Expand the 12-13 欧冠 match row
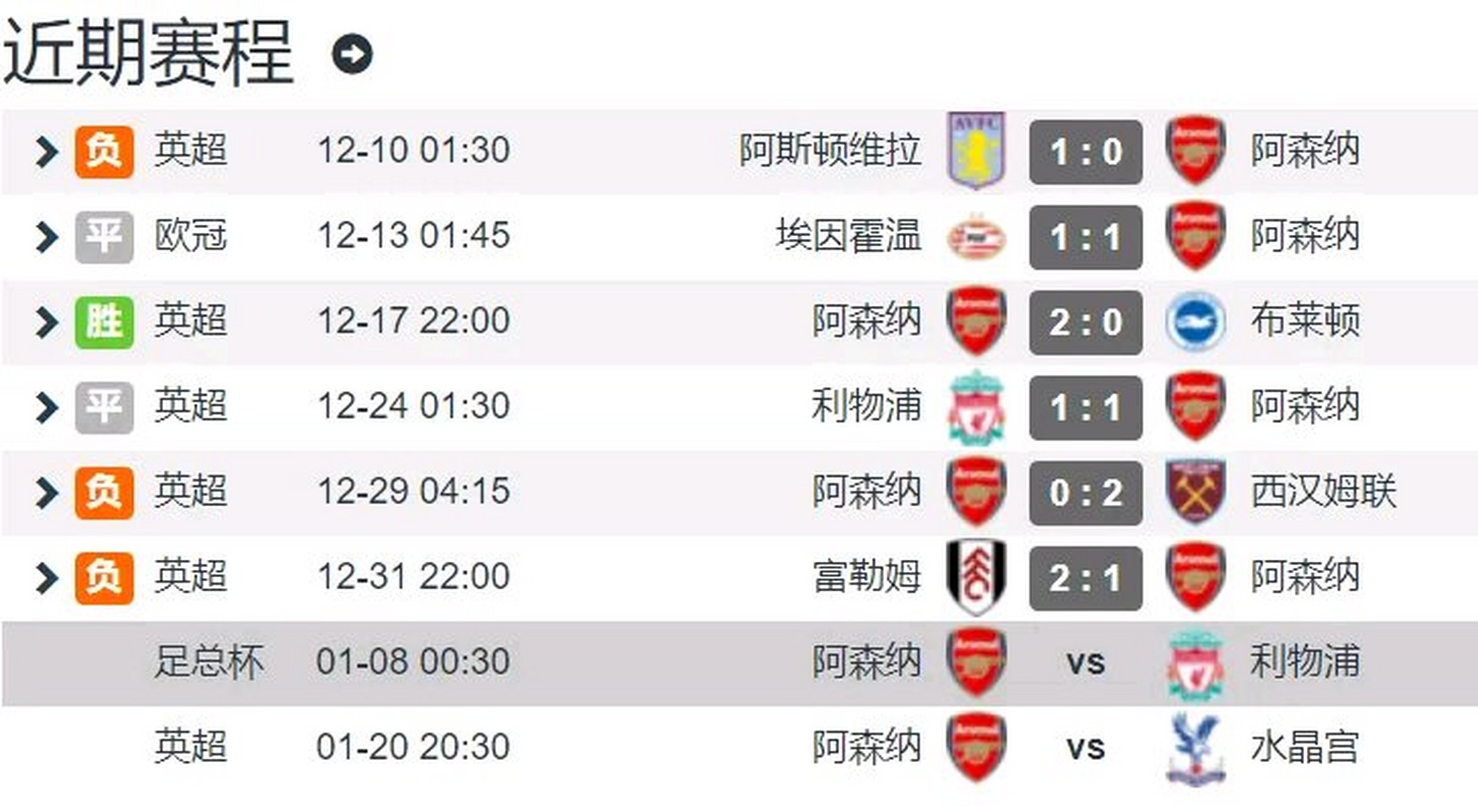This screenshot has height=806, width=1478. 47,237
